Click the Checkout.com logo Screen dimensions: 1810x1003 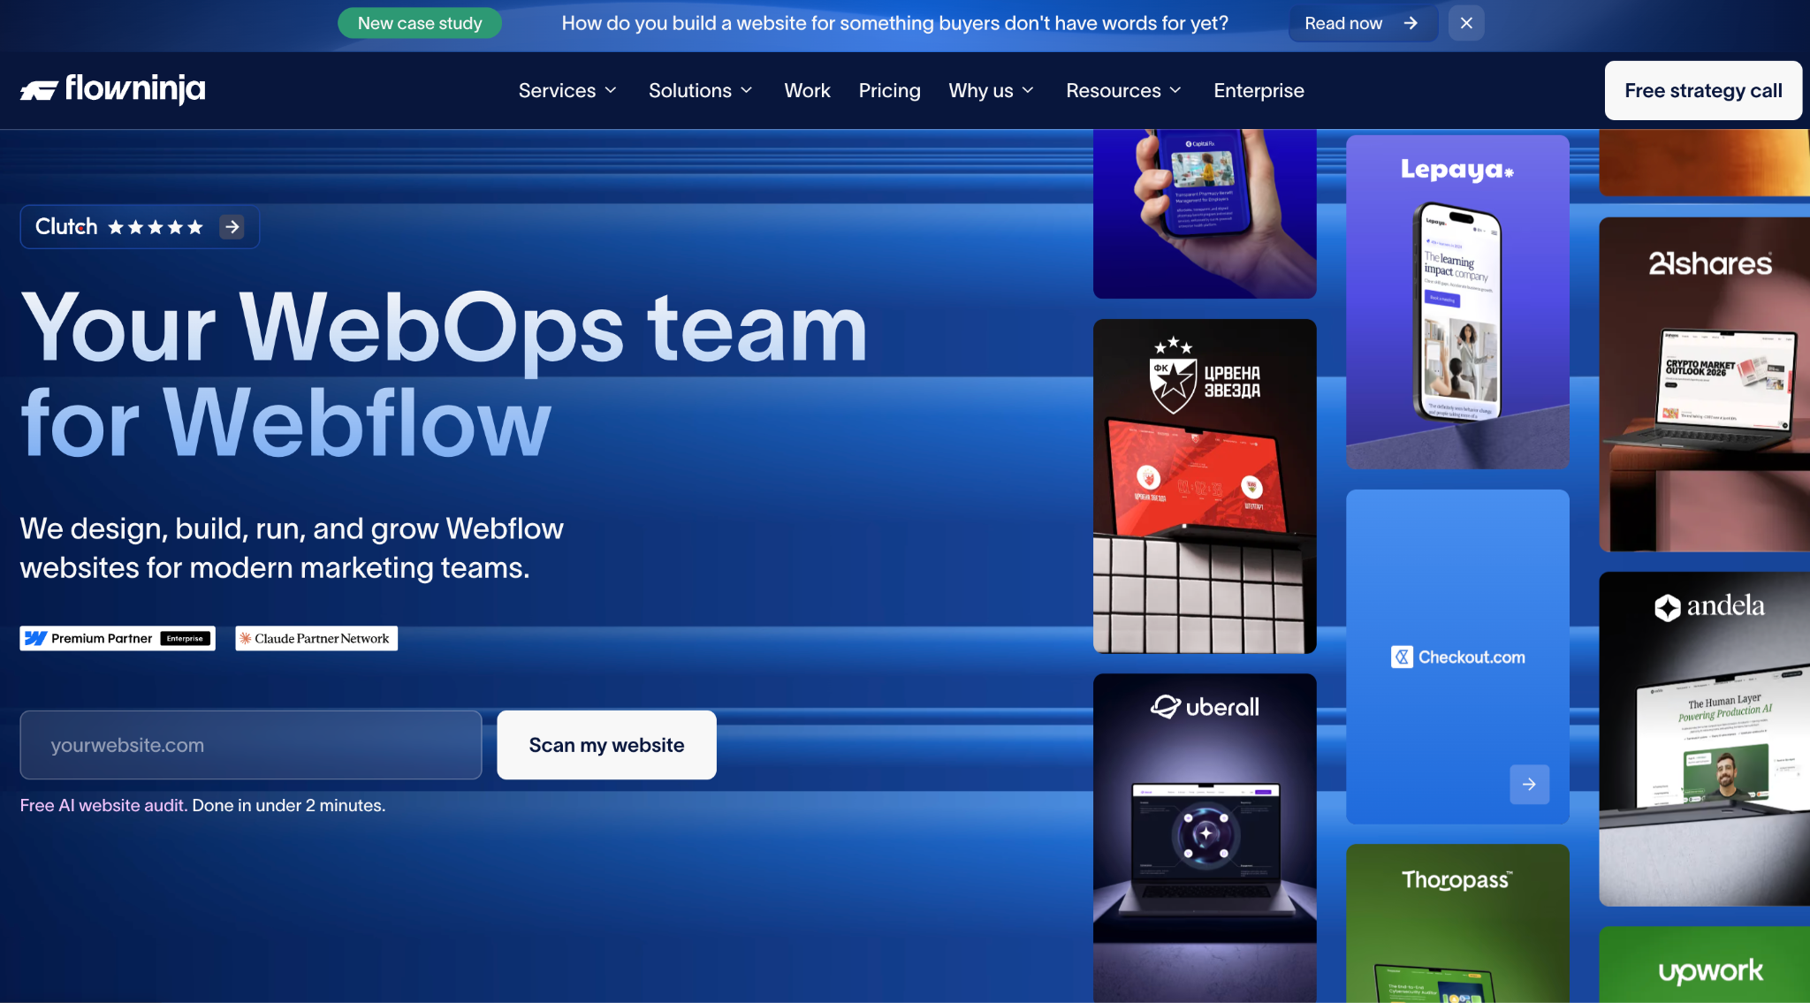click(1458, 657)
